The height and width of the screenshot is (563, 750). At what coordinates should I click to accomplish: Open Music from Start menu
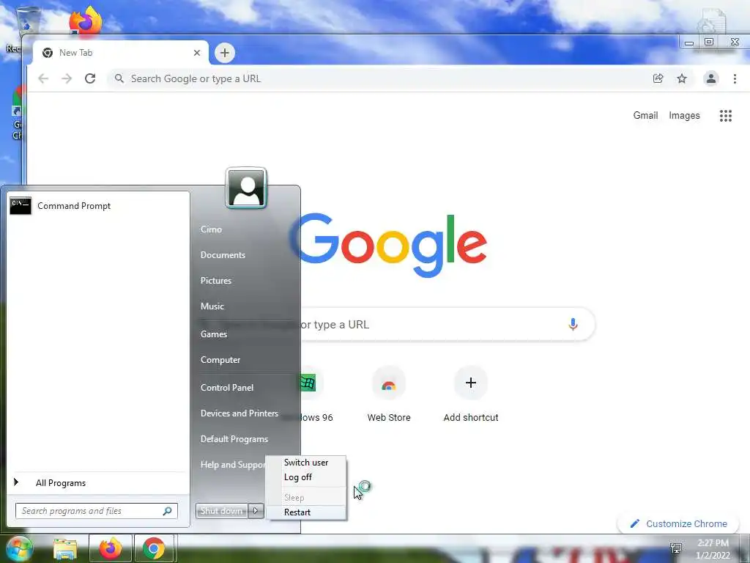coord(212,306)
